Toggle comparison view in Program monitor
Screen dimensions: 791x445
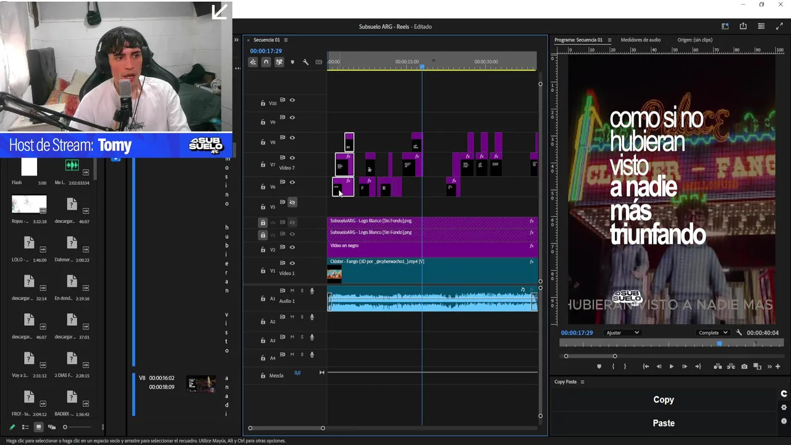click(x=758, y=367)
